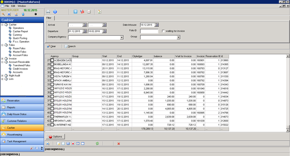Screen dimensions: 290x156
Task: Click the Options button
Action: (x=55, y=137)
